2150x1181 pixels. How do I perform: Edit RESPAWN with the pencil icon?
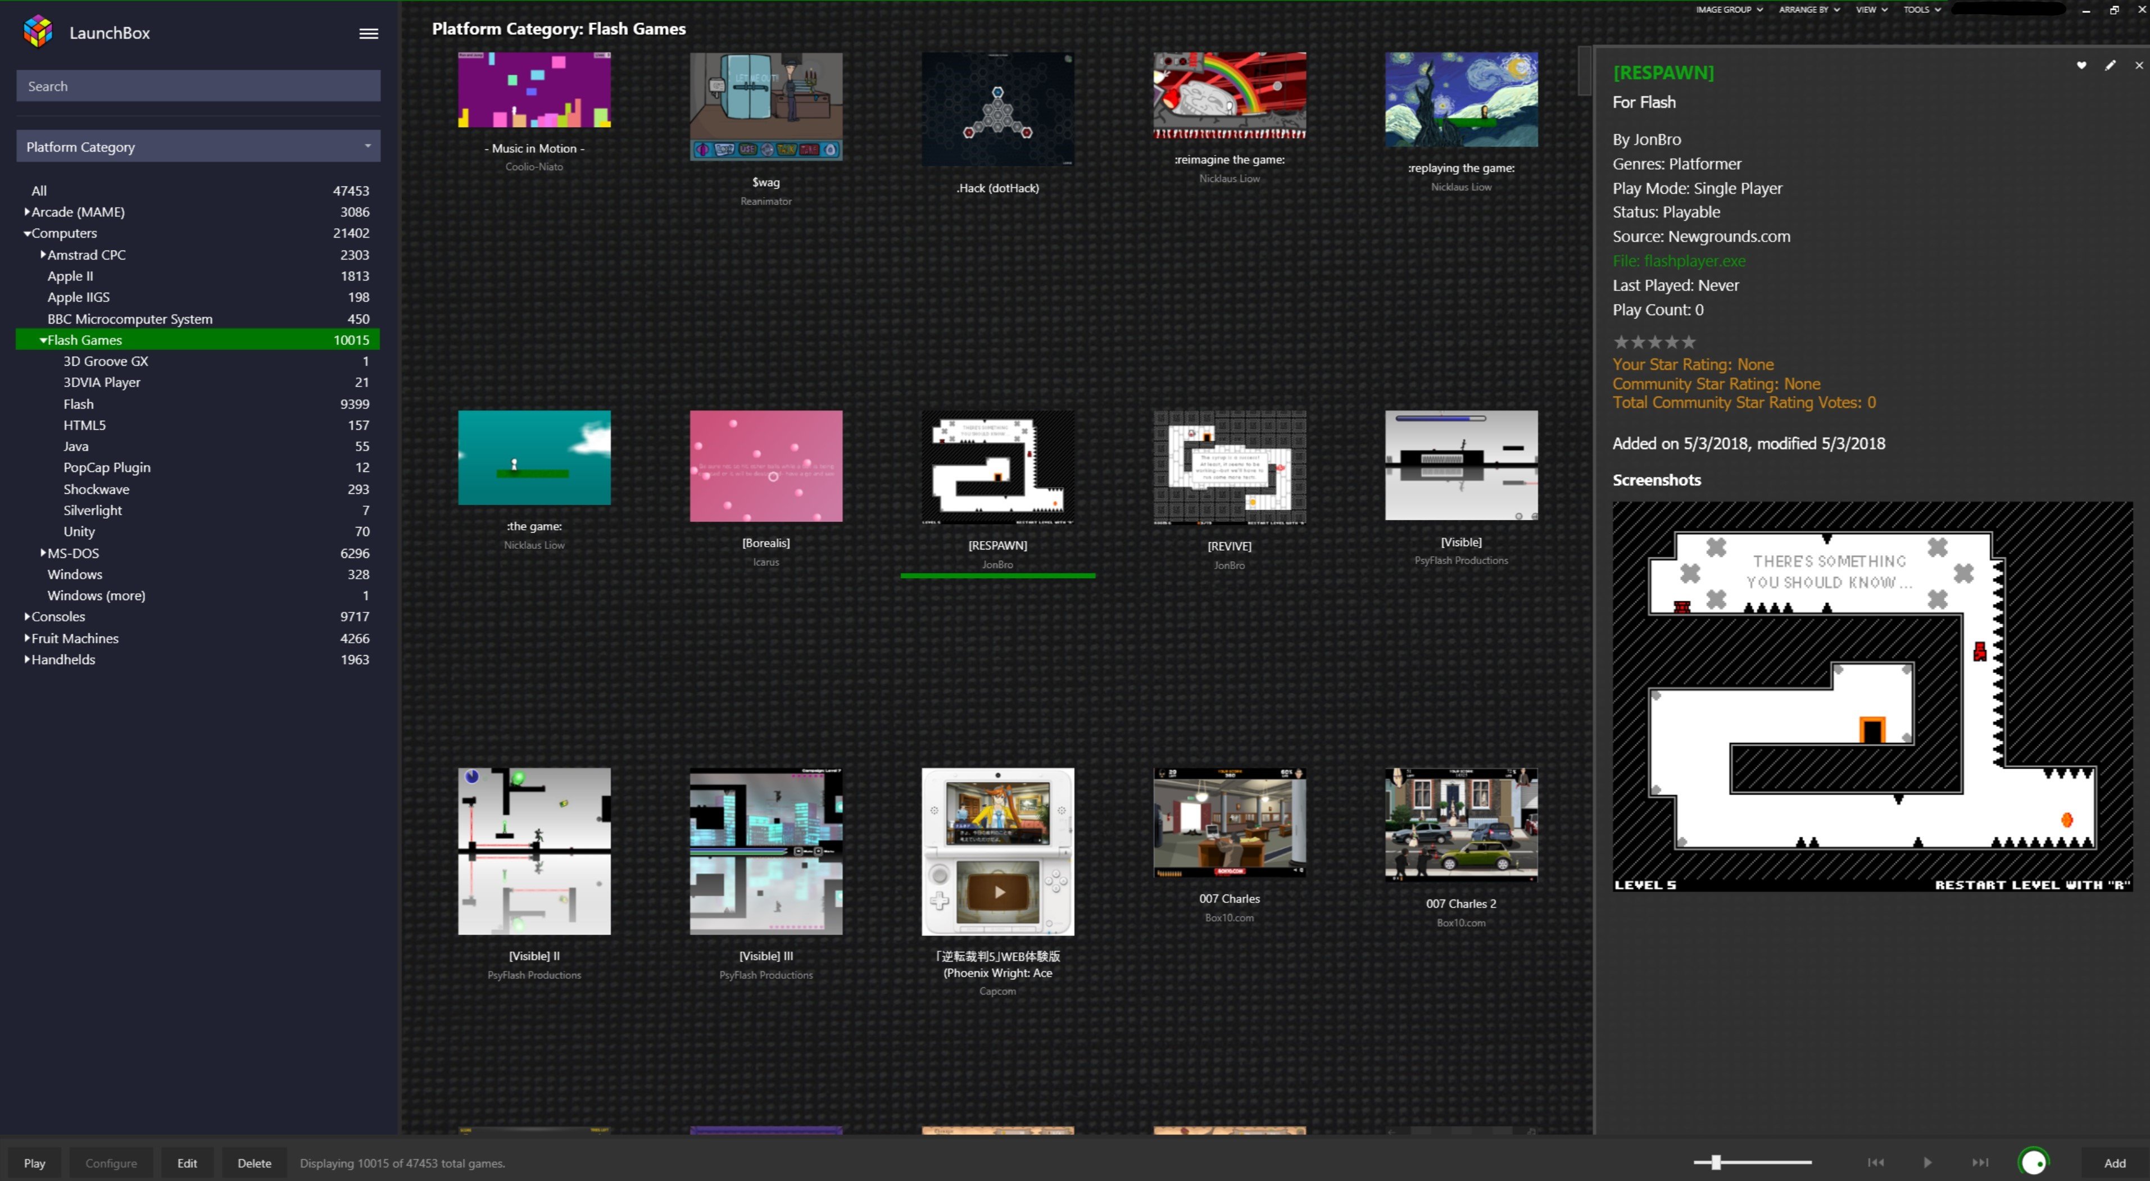[x=2111, y=65]
